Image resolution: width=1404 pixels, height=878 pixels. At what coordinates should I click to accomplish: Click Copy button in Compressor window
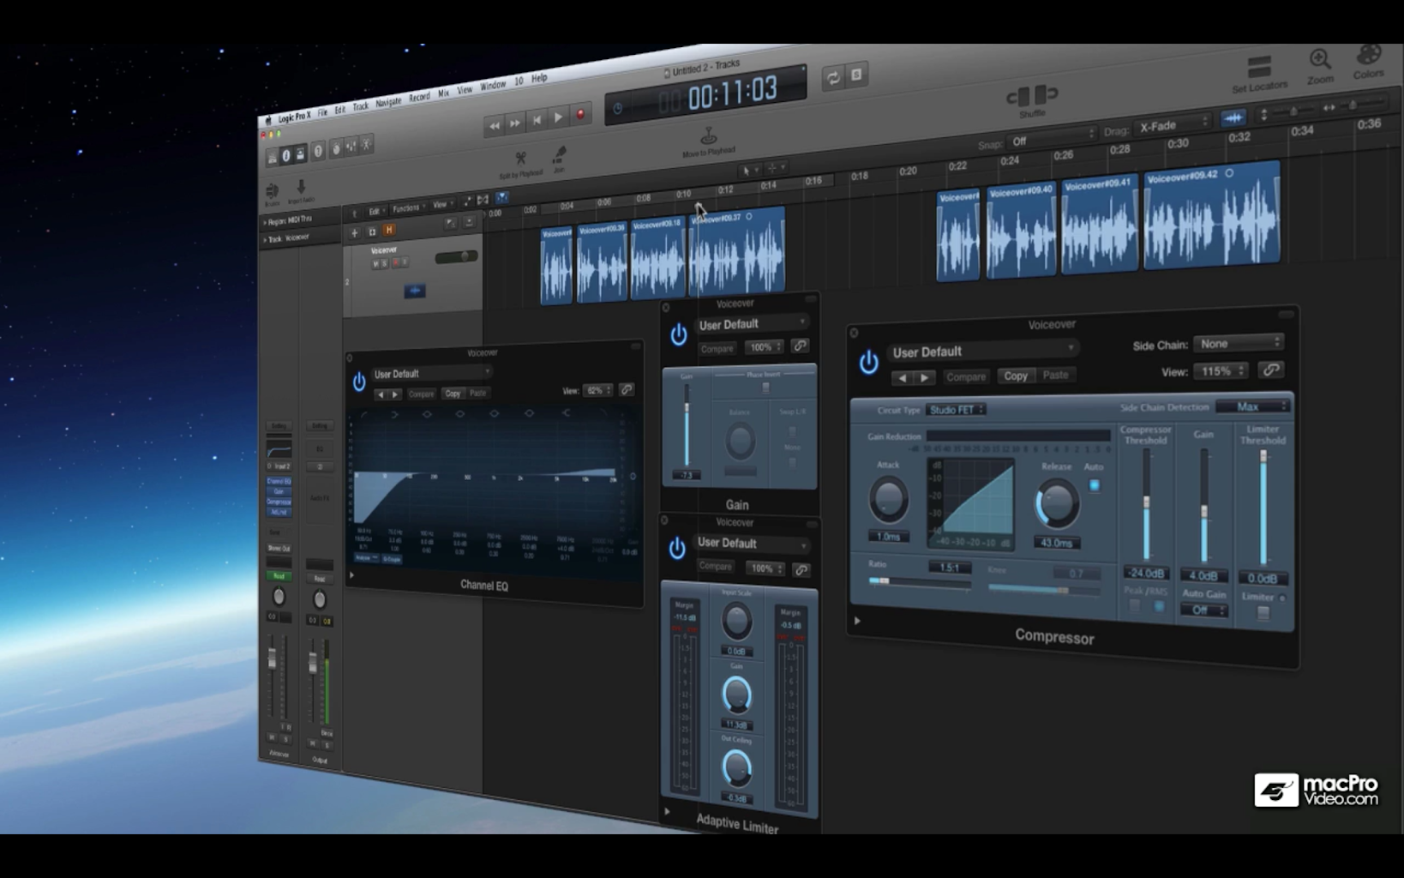(1016, 376)
